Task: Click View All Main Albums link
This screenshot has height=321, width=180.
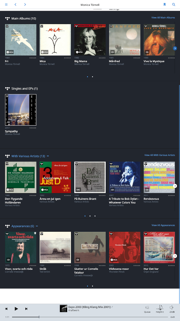Action: (163, 18)
